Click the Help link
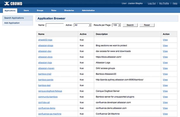 (175, 3)
